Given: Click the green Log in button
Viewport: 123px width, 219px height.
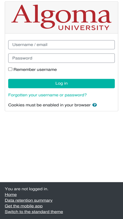Looking at the screenshot, I should (x=62, y=83).
